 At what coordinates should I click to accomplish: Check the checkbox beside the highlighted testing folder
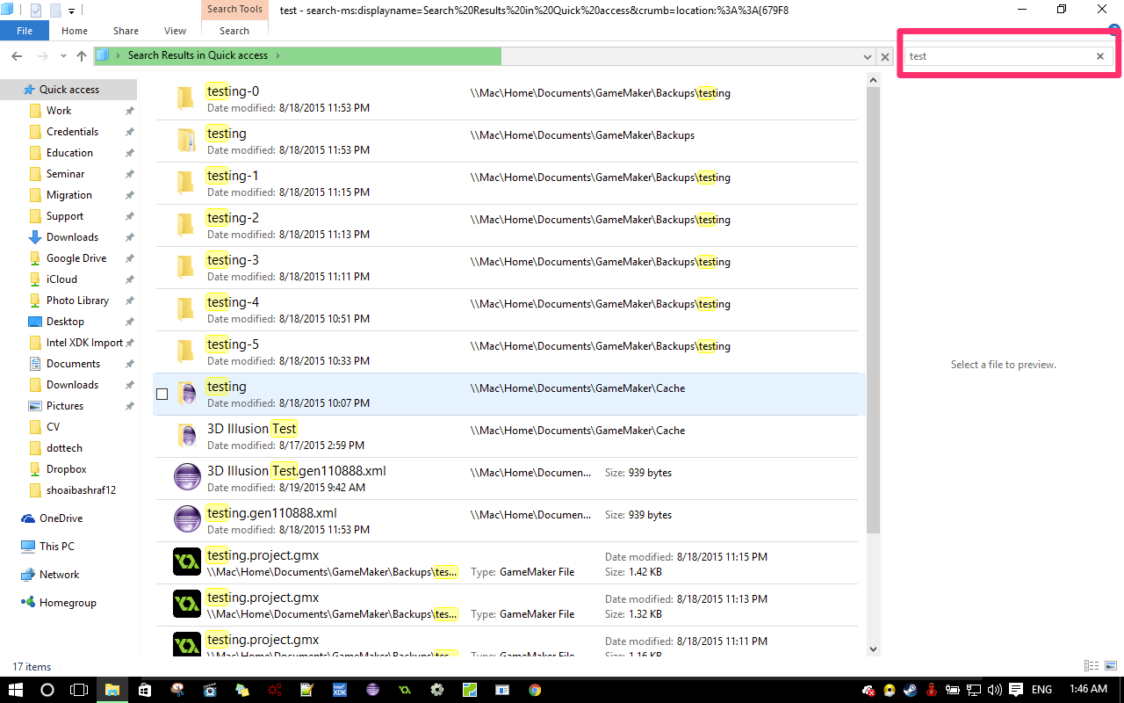pos(162,394)
